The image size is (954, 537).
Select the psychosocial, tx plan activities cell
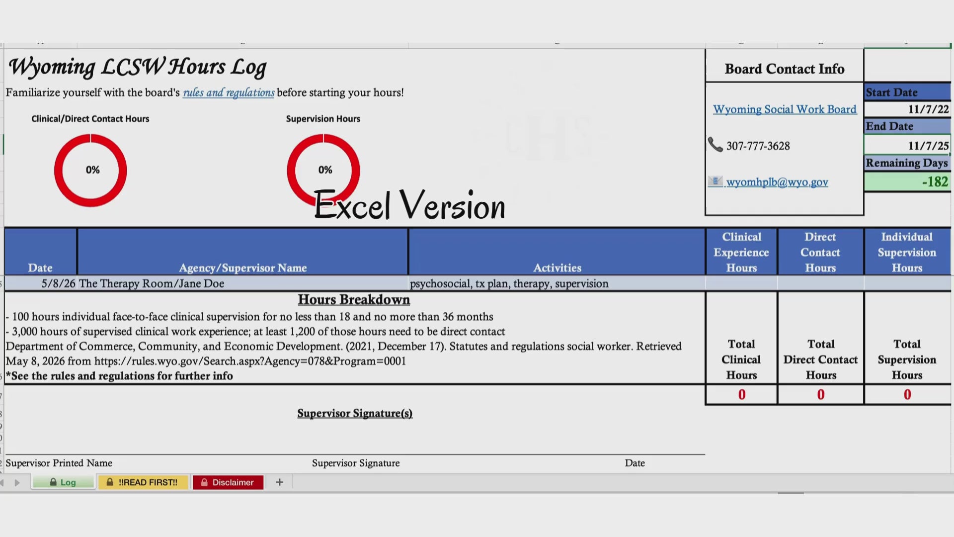tap(556, 283)
